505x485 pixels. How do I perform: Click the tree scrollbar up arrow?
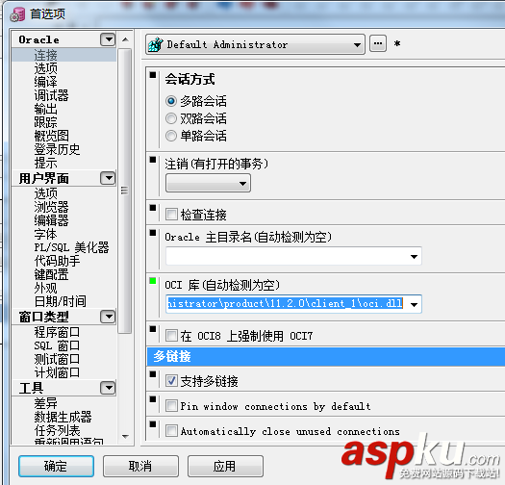click(125, 39)
